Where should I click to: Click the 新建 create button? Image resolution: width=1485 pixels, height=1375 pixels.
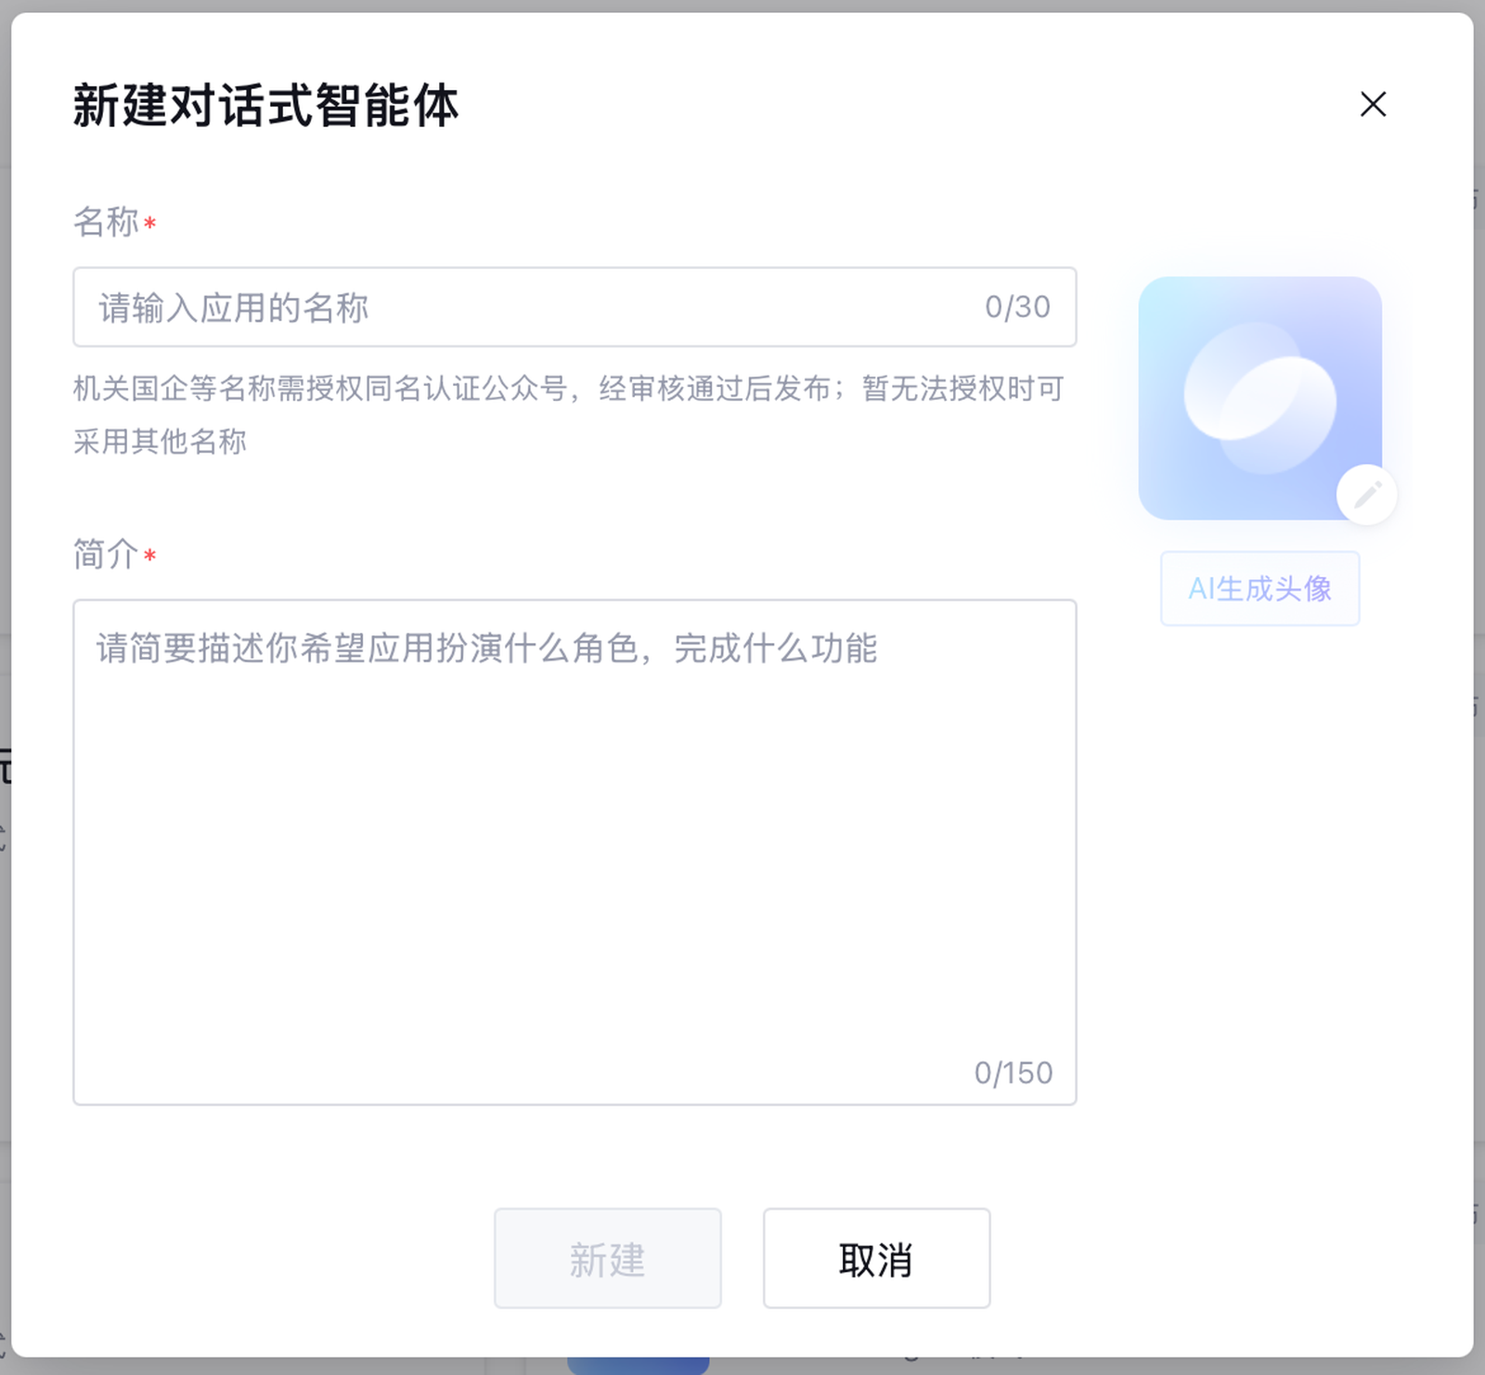607,1258
